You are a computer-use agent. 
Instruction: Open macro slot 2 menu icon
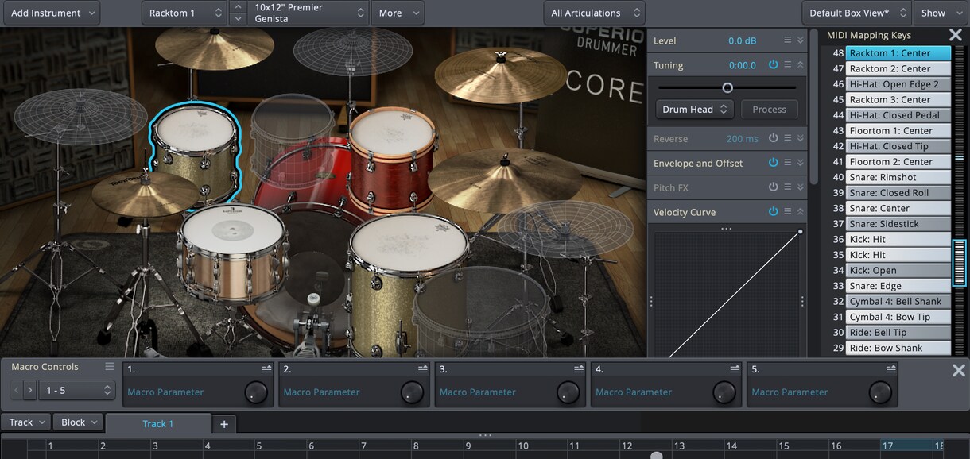[423, 369]
